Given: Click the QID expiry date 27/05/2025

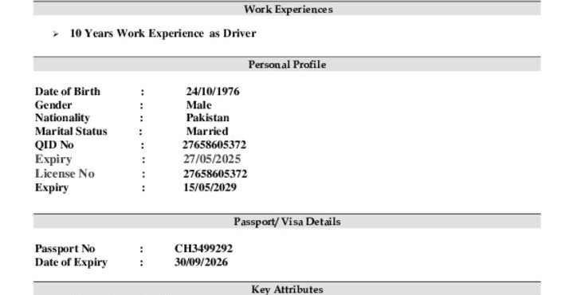Looking at the screenshot, I should pos(212,159).
